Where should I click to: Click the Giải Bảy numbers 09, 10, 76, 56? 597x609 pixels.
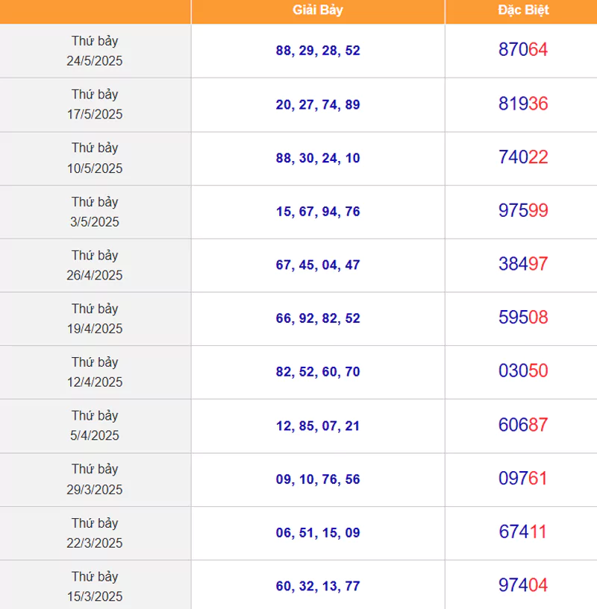click(x=318, y=479)
